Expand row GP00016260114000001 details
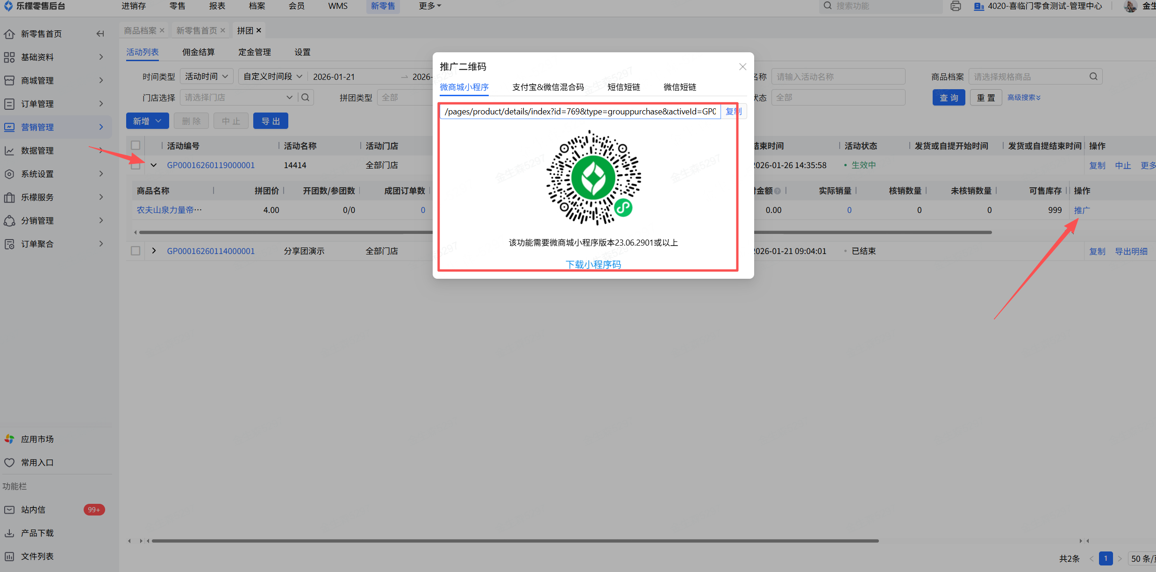 [x=154, y=251]
